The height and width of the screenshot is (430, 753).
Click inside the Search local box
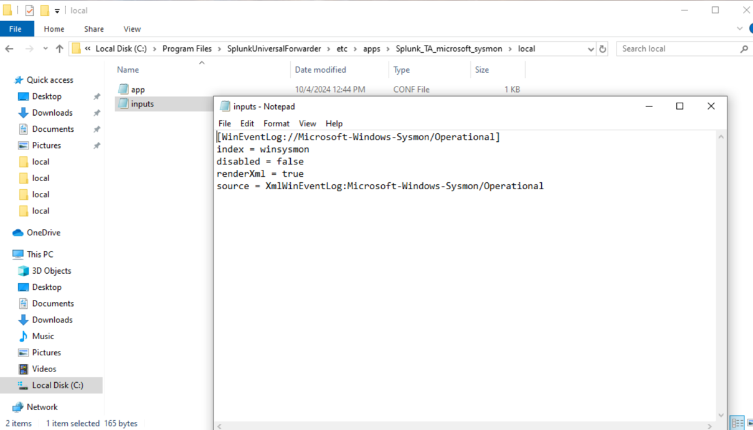click(x=660, y=49)
